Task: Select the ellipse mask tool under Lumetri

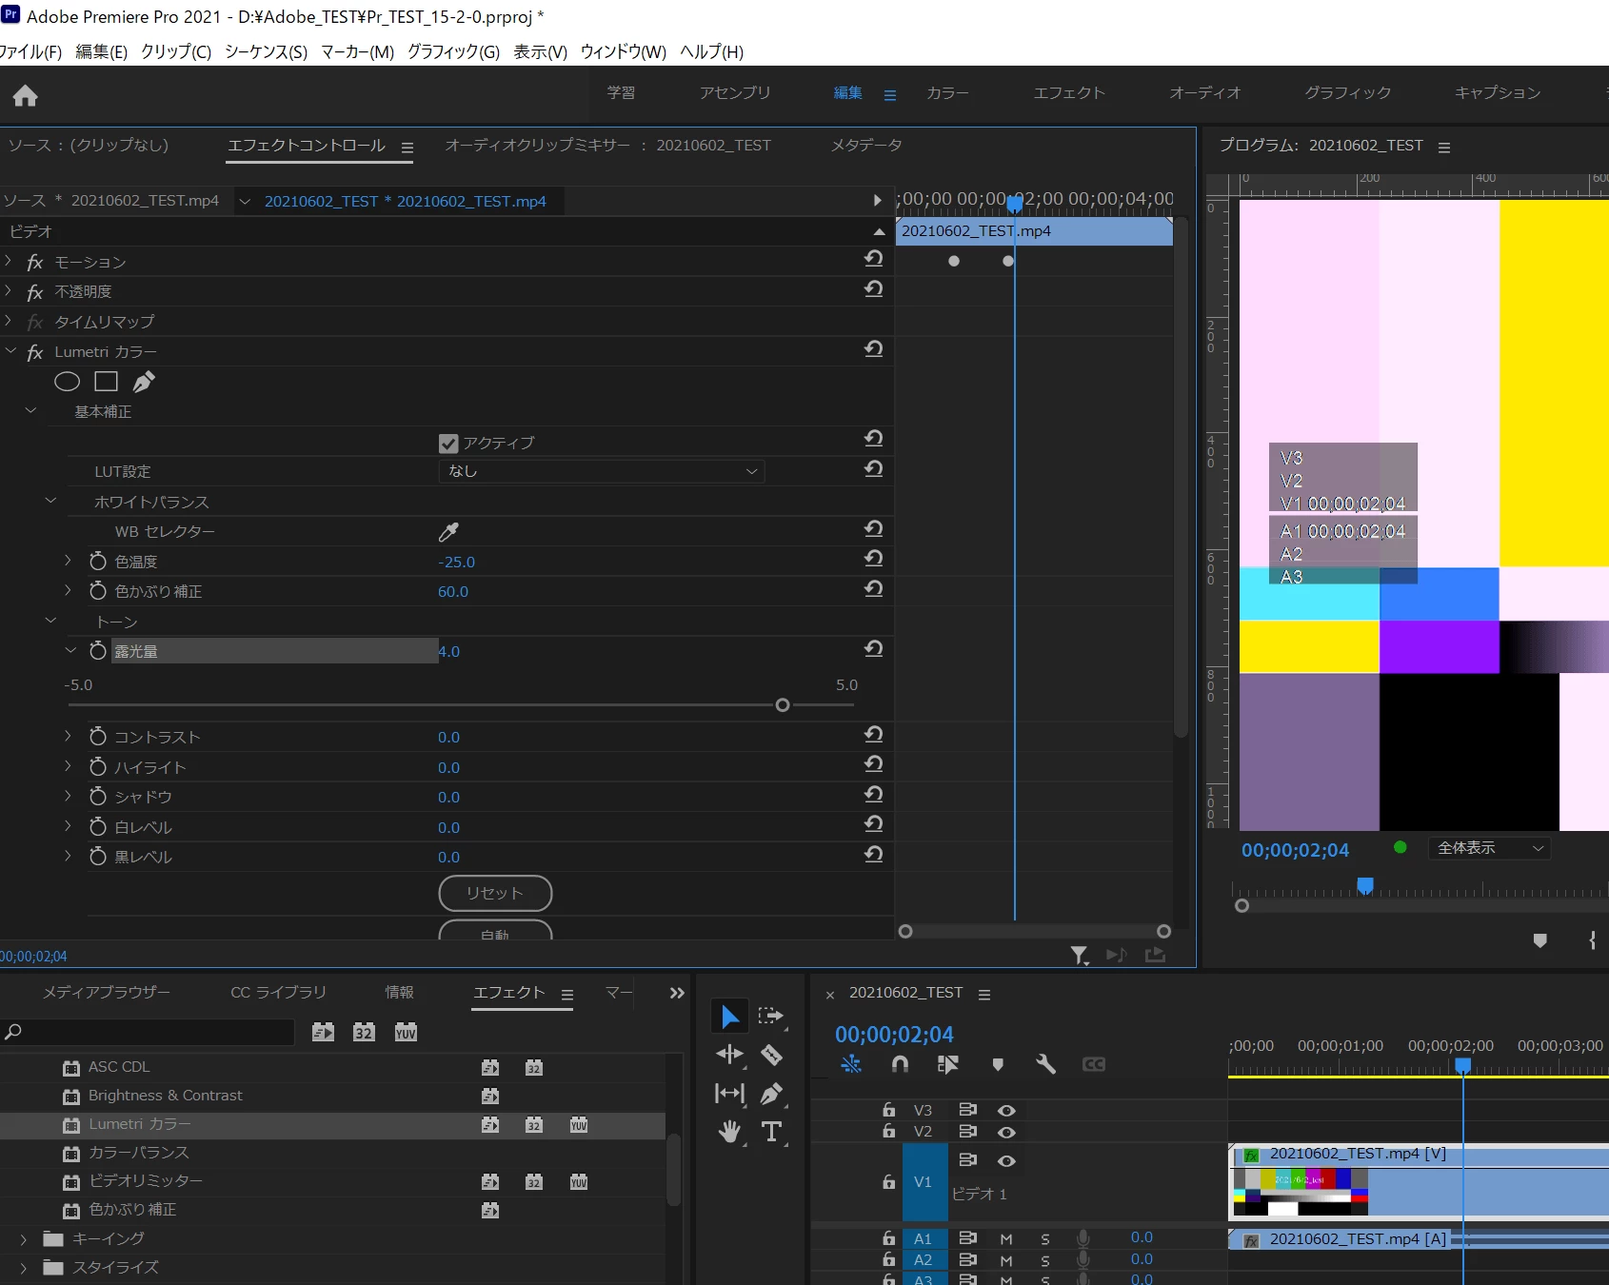Action: pyautogui.click(x=67, y=382)
